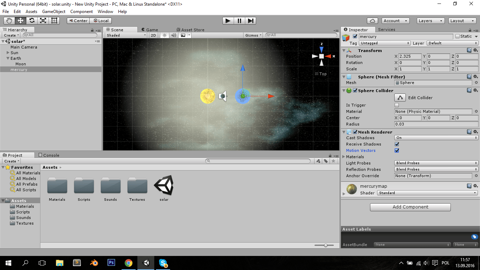Open the Account dropdown
This screenshot has height=270, width=480.
(395, 21)
